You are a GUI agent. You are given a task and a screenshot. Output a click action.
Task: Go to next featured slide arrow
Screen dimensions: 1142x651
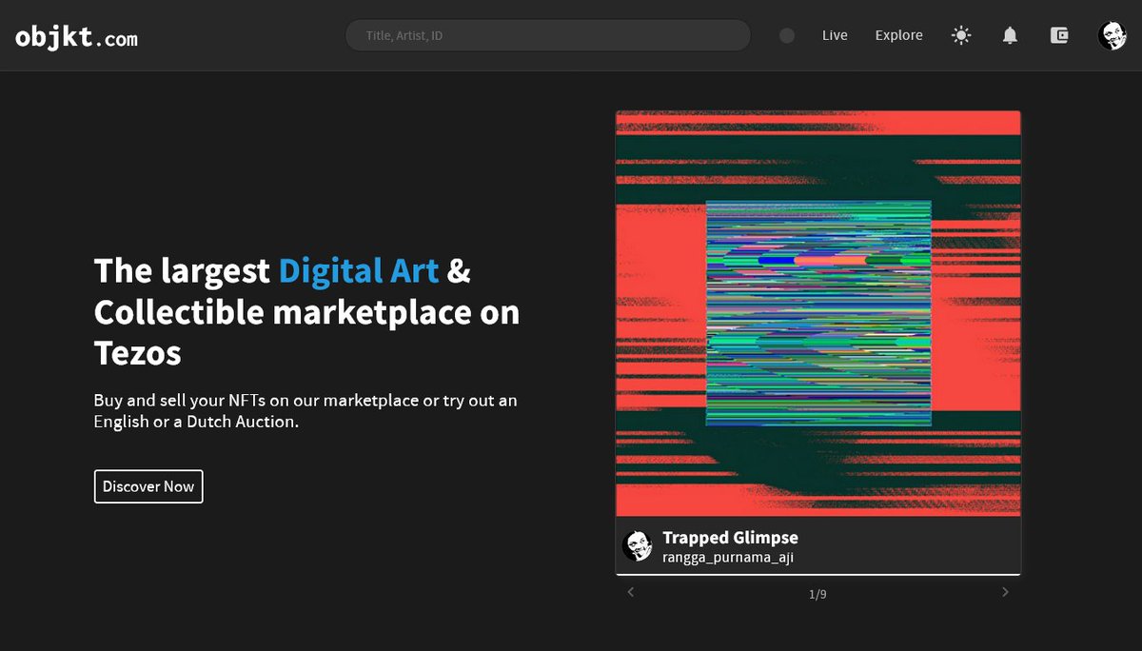click(x=1006, y=592)
